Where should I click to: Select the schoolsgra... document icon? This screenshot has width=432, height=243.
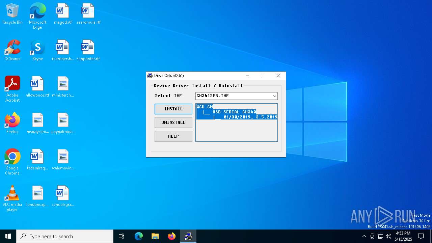[x=63, y=196]
